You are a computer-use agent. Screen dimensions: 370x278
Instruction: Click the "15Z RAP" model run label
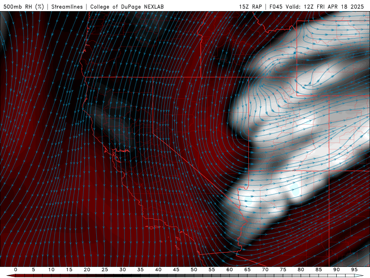(250, 6)
